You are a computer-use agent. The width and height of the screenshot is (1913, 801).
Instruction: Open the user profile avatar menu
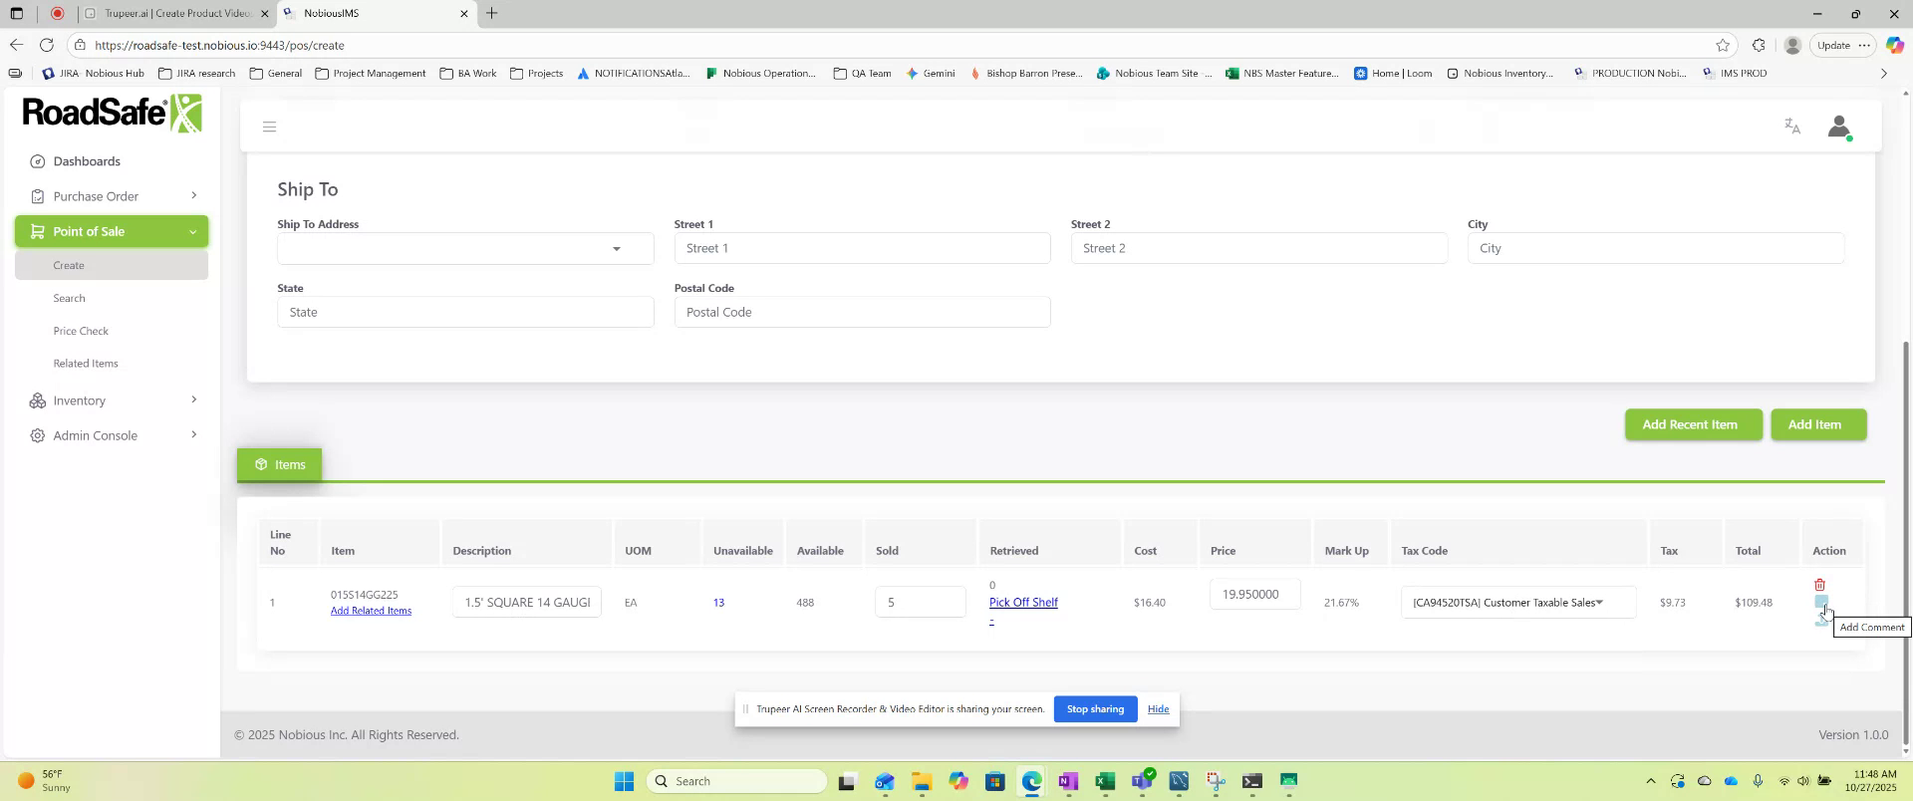pos(1839,127)
